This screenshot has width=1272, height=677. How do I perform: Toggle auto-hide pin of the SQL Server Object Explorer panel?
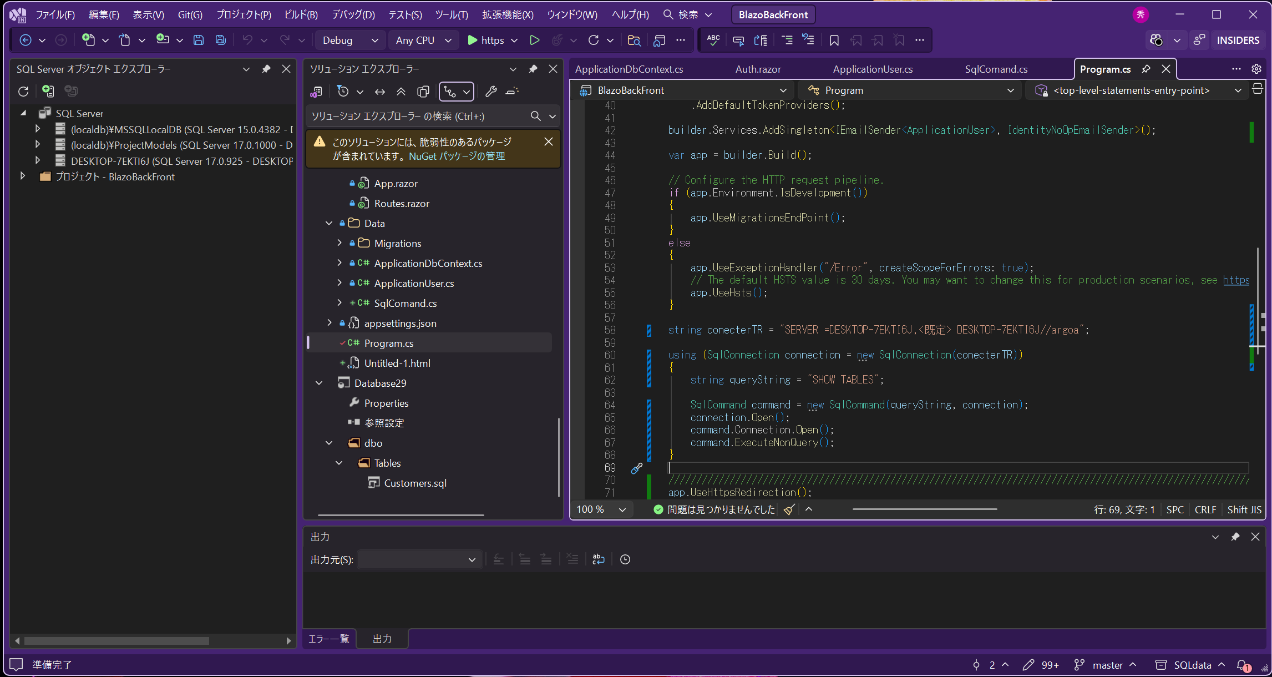(x=266, y=69)
